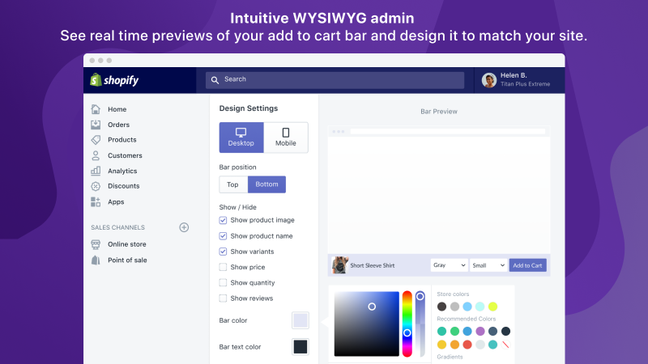Click the rainbow hue slider

pyautogui.click(x=407, y=324)
